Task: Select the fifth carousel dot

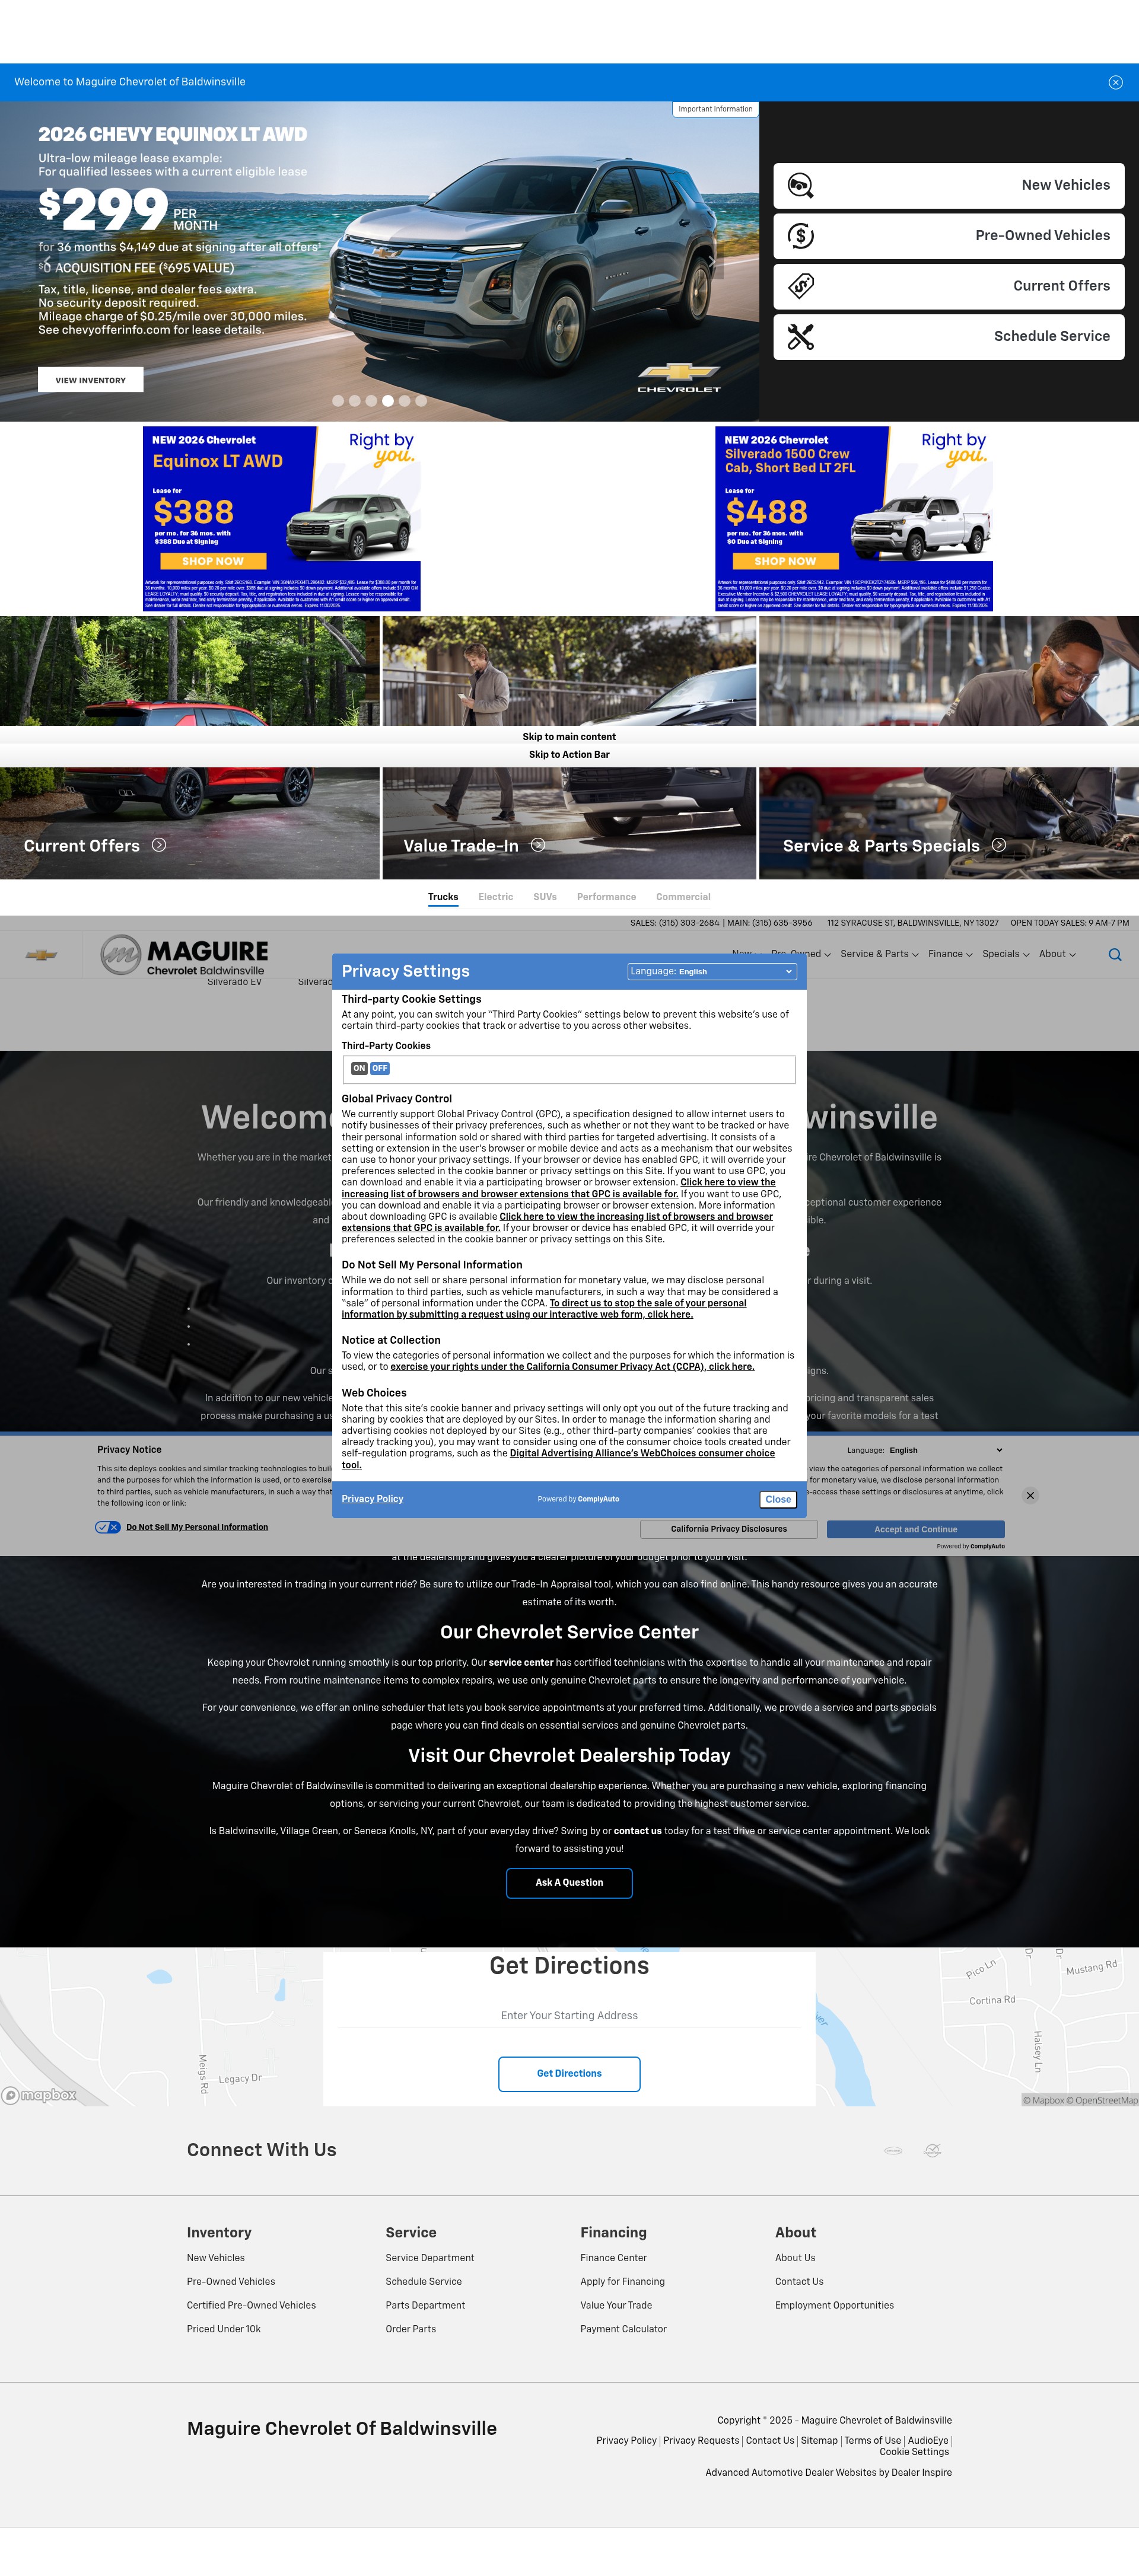Action: (404, 400)
